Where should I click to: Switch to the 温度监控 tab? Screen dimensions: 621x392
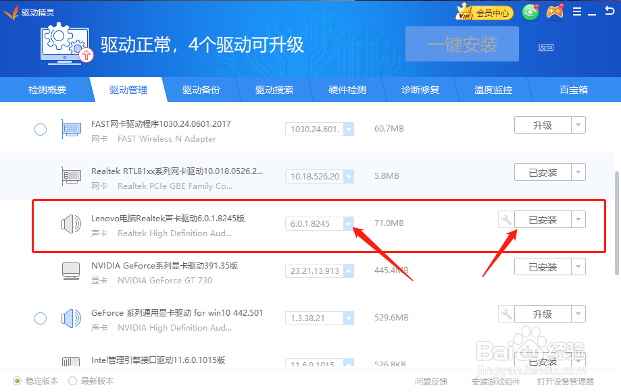[493, 90]
